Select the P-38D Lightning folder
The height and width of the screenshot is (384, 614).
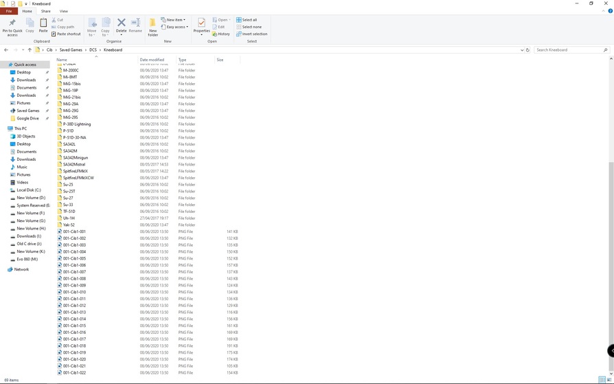point(77,124)
